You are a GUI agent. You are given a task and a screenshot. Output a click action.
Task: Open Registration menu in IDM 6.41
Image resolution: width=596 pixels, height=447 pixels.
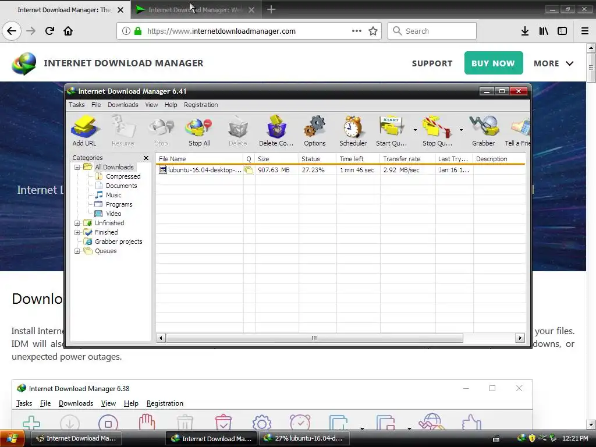click(x=201, y=105)
